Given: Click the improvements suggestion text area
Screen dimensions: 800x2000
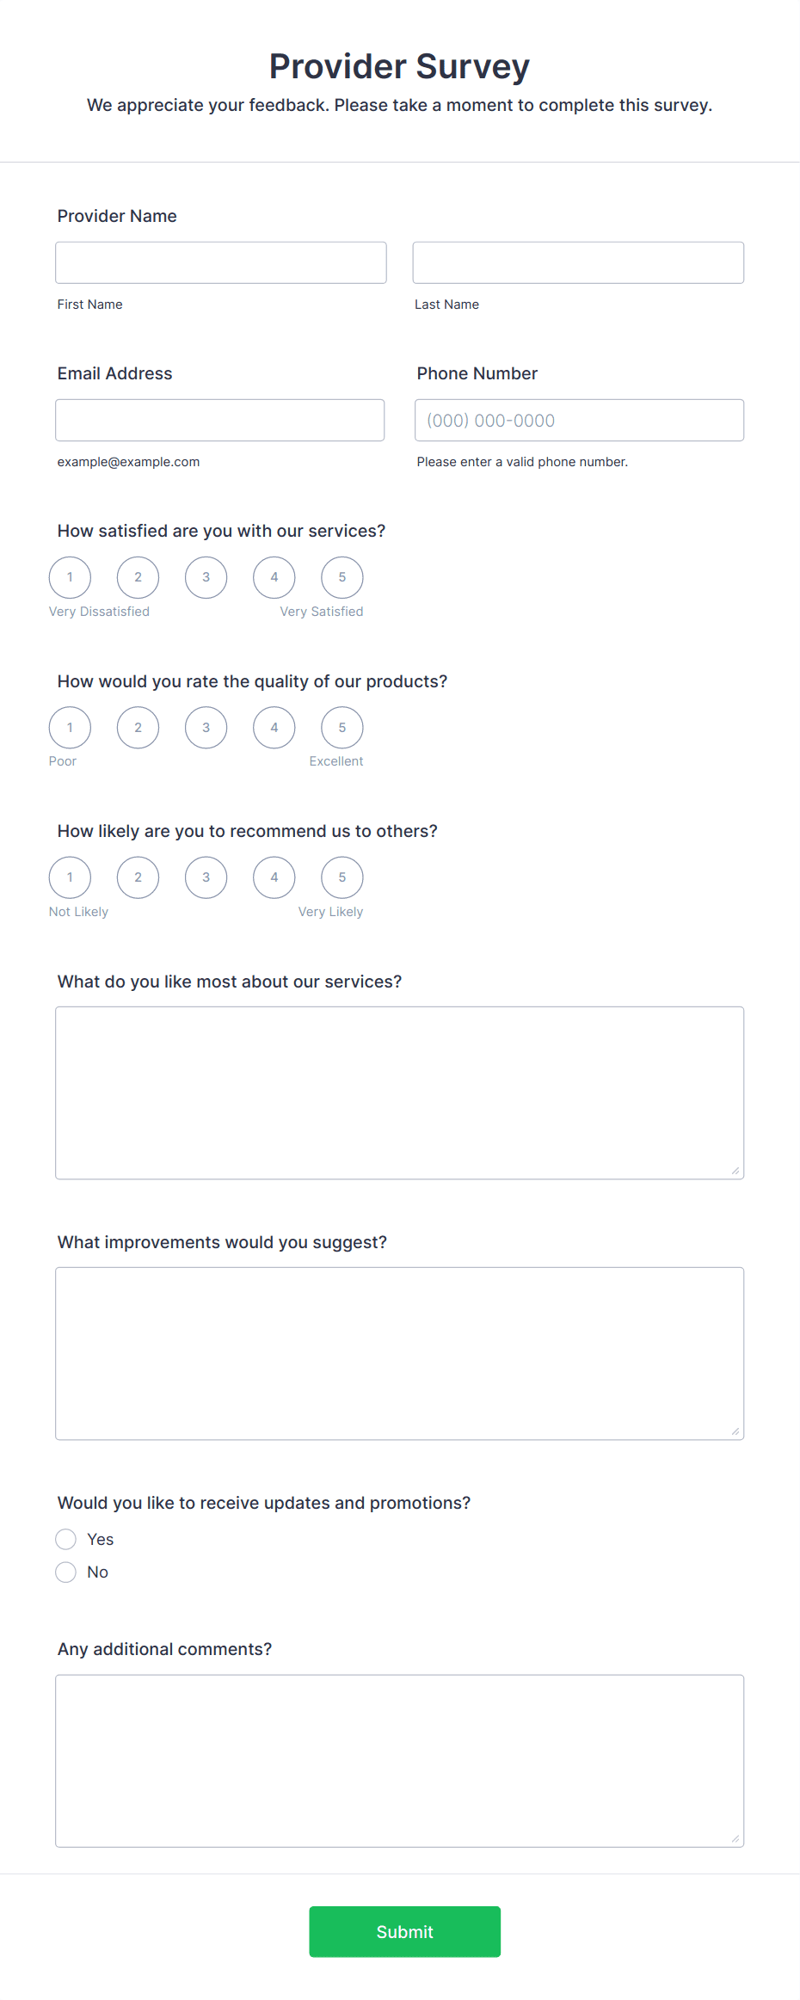Looking at the screenshot, I should pos(400,1353).
